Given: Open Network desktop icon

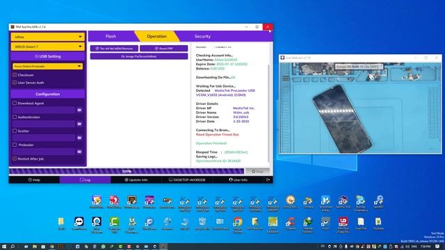Looking at the screenshot, I should click(167, 224).
